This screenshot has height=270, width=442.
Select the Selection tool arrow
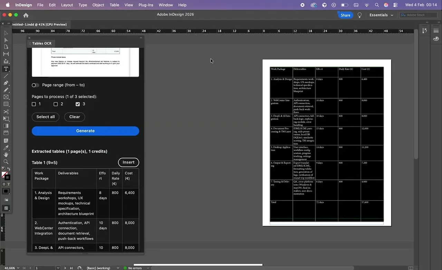[x=6, y=33]
